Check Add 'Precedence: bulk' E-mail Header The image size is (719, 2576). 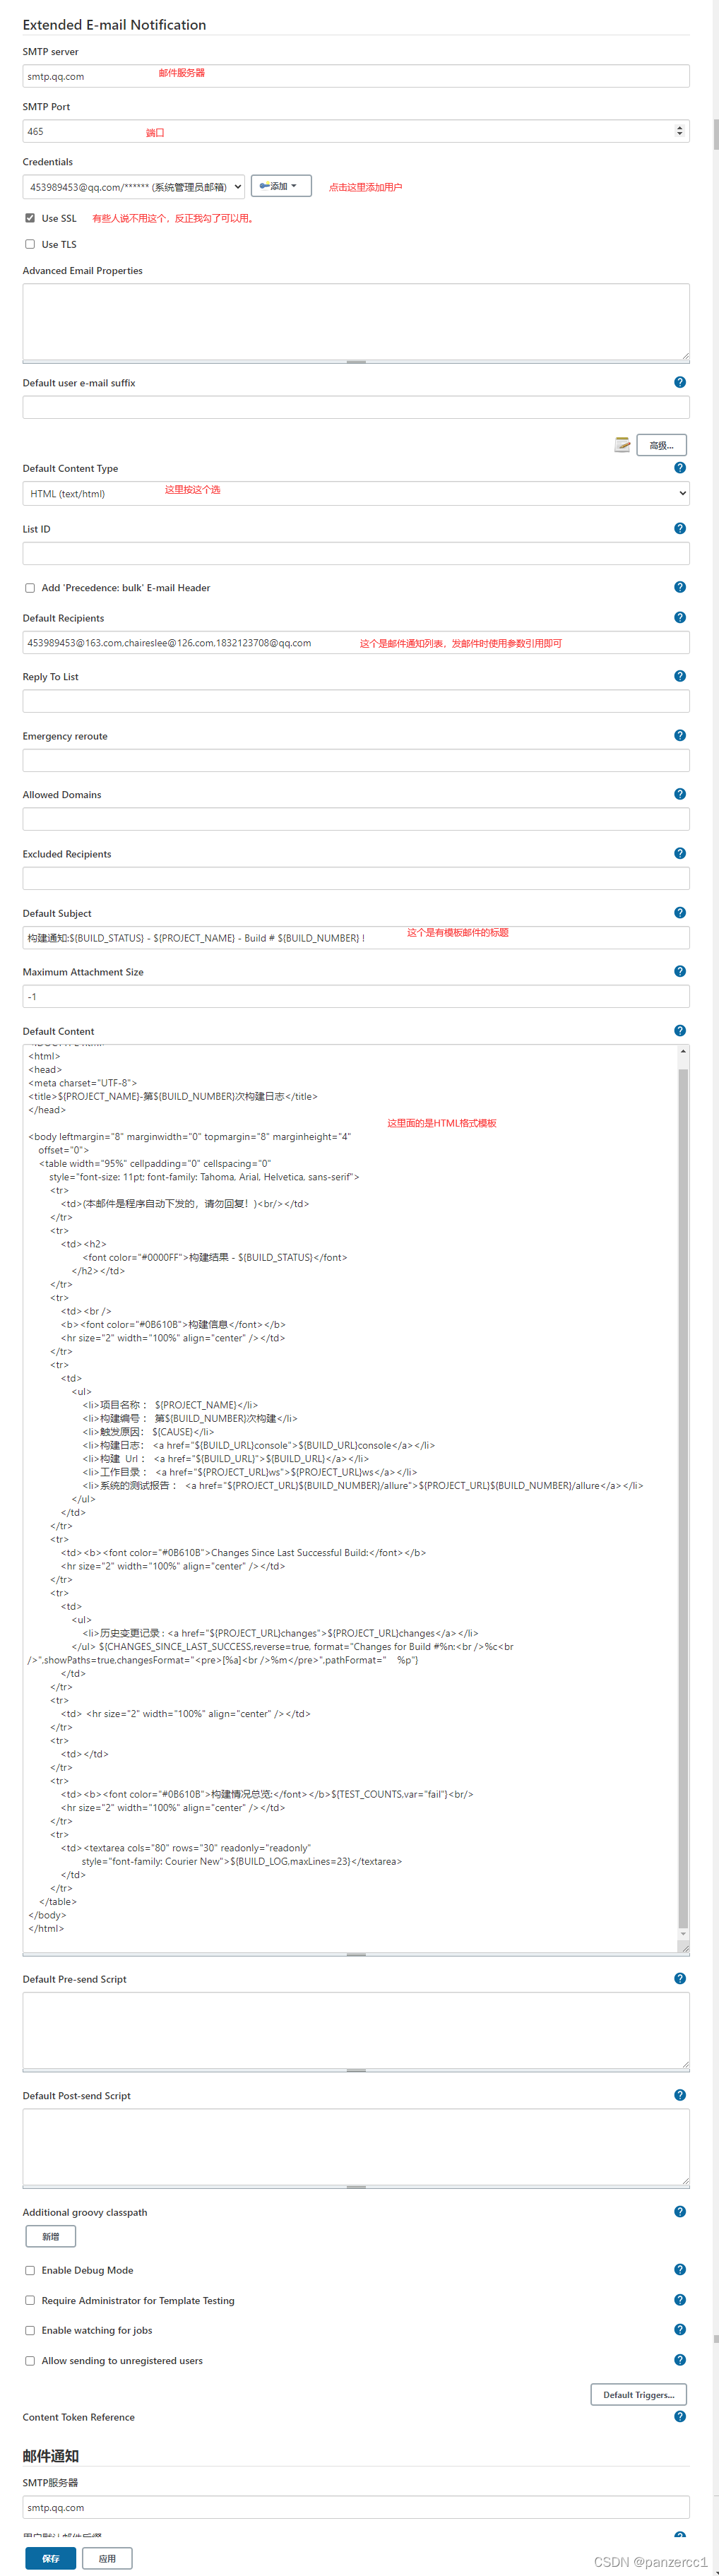click(x=30, y=588)
